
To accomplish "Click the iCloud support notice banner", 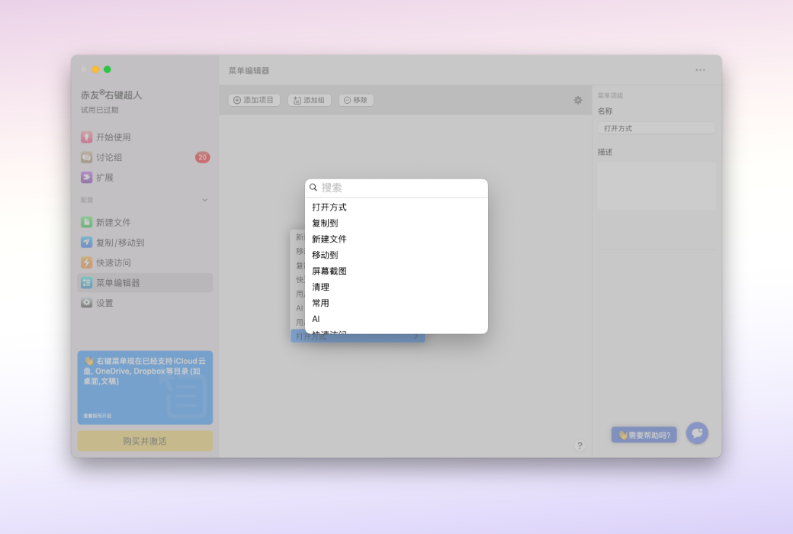I will (x=145, y=388).
